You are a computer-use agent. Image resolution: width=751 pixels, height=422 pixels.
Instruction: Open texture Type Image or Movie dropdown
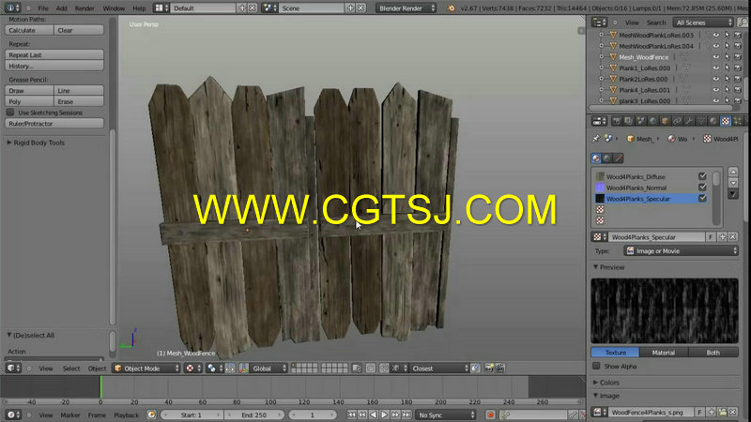[x=682, y=250]
